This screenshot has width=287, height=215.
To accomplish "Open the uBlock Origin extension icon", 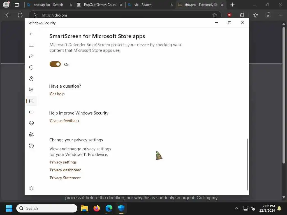I will pyautogui.click(x=229, y=15).
